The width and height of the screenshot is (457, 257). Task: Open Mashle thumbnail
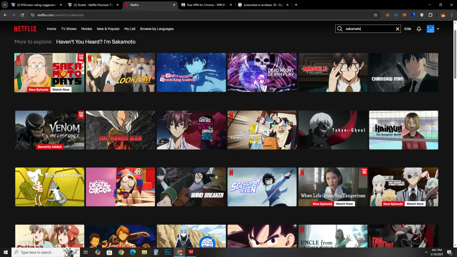pyautogui.click(x=333, y=72)
